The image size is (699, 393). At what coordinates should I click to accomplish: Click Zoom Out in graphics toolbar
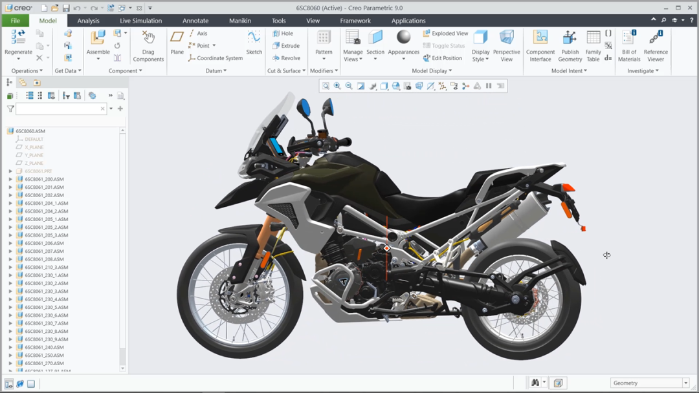pyautogui.click(x=349, y=86)
